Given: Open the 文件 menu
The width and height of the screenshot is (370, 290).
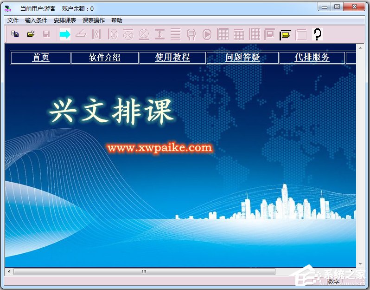Looking at the screenshot, I should click(13, 20).
